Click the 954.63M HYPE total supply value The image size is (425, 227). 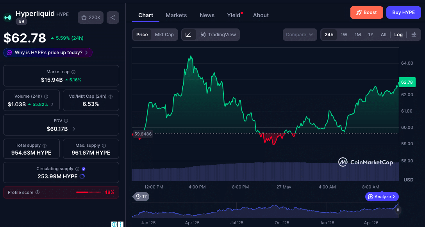click(31, 153)
